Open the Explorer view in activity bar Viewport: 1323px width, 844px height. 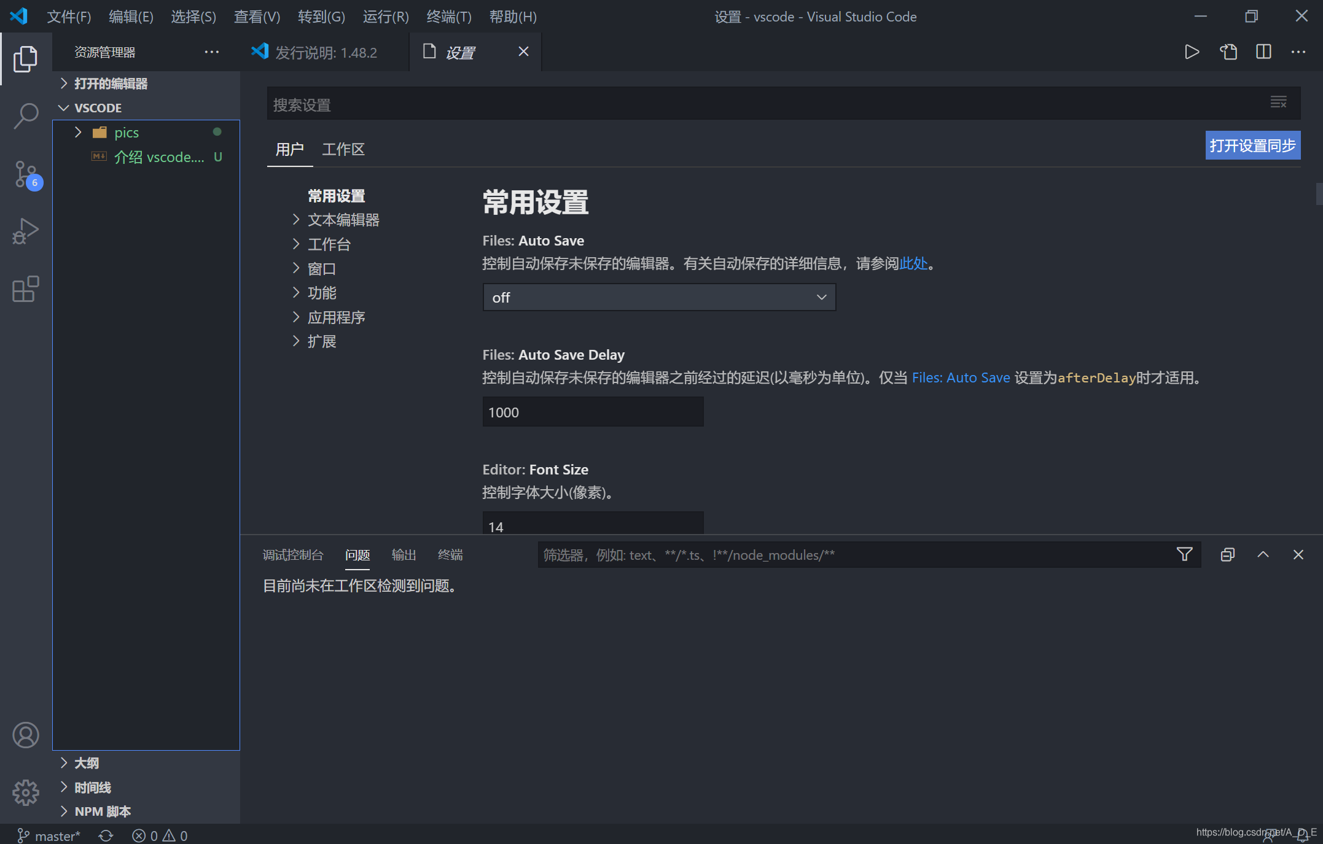pos(26,59)
